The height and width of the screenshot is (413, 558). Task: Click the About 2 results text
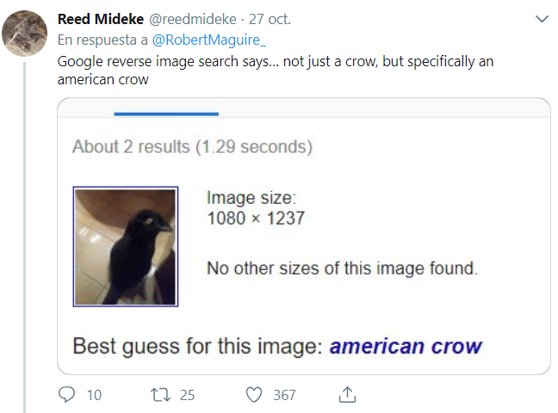pos(192,147)
